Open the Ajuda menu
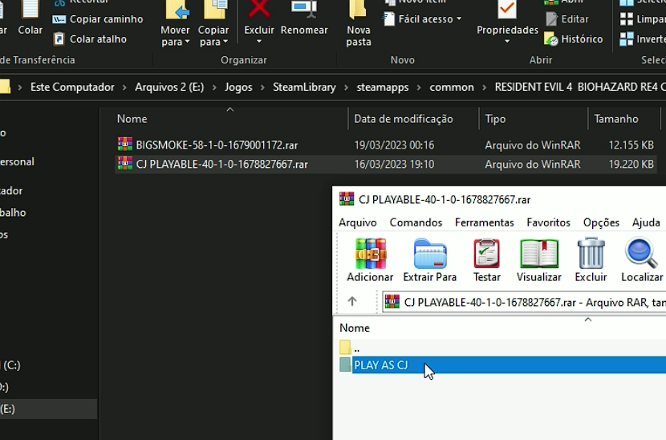This screenshot has height=440, width=666. pos(646,222)
